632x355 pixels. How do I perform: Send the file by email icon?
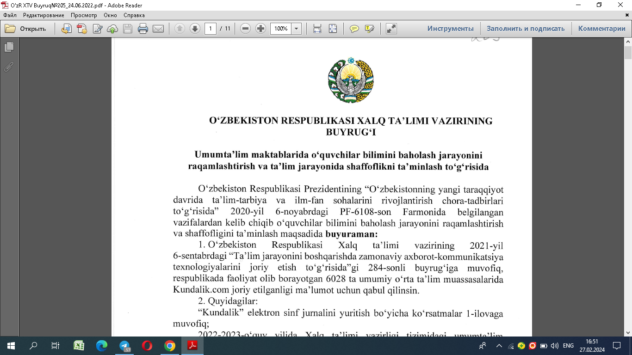click(158, 29)
